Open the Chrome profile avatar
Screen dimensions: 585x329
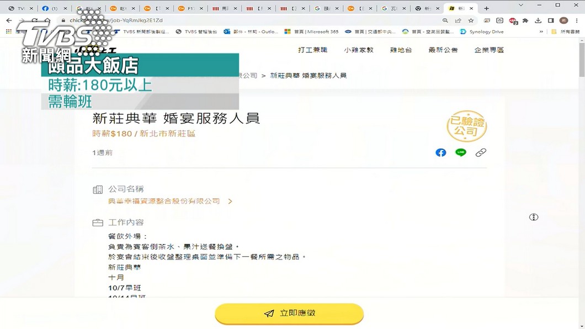click(x=563, y=20)
